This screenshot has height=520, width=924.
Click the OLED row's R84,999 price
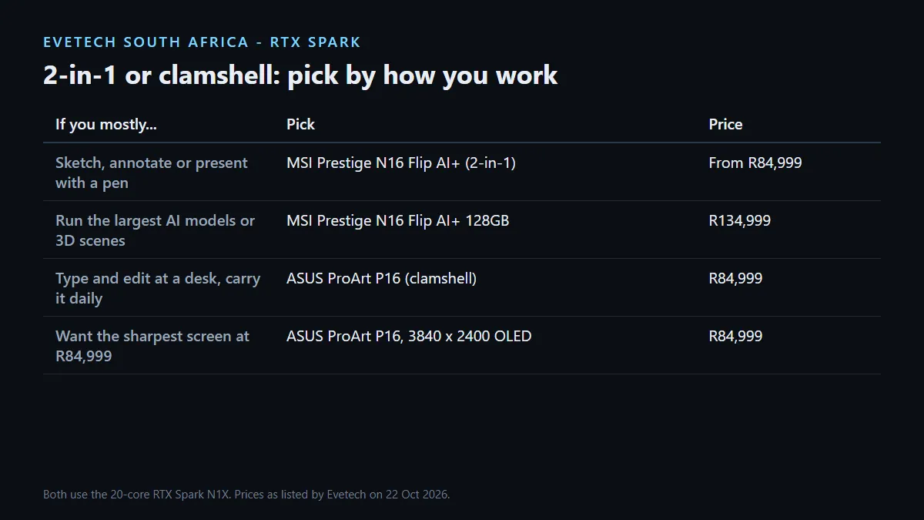(x=735, y=336)
